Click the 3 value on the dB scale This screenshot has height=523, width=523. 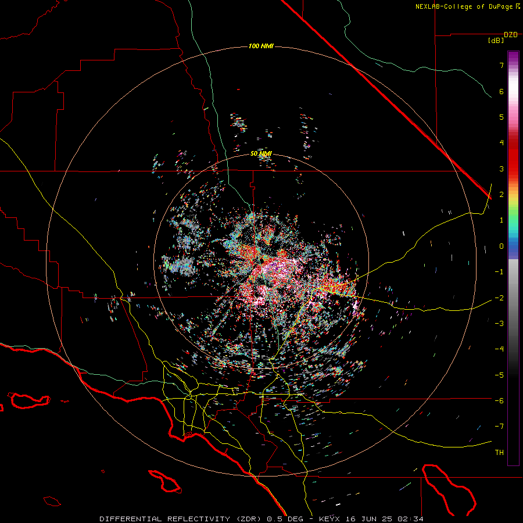[x=501, y=169]
